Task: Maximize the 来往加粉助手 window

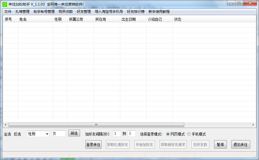Action: click(x=239, y=3)
